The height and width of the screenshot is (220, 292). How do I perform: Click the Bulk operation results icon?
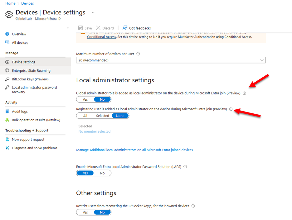pyautogui.click(x=7, y=120)
